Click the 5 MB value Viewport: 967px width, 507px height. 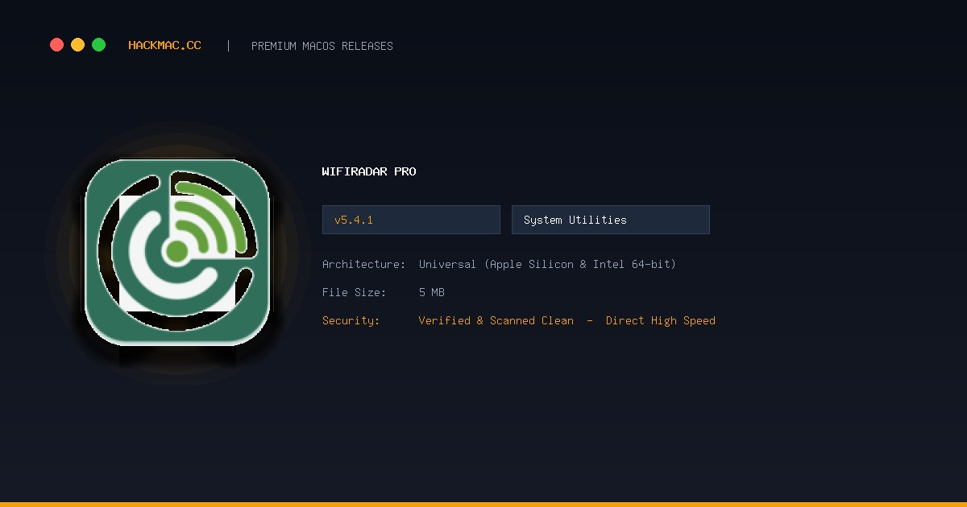coord(432,292)
